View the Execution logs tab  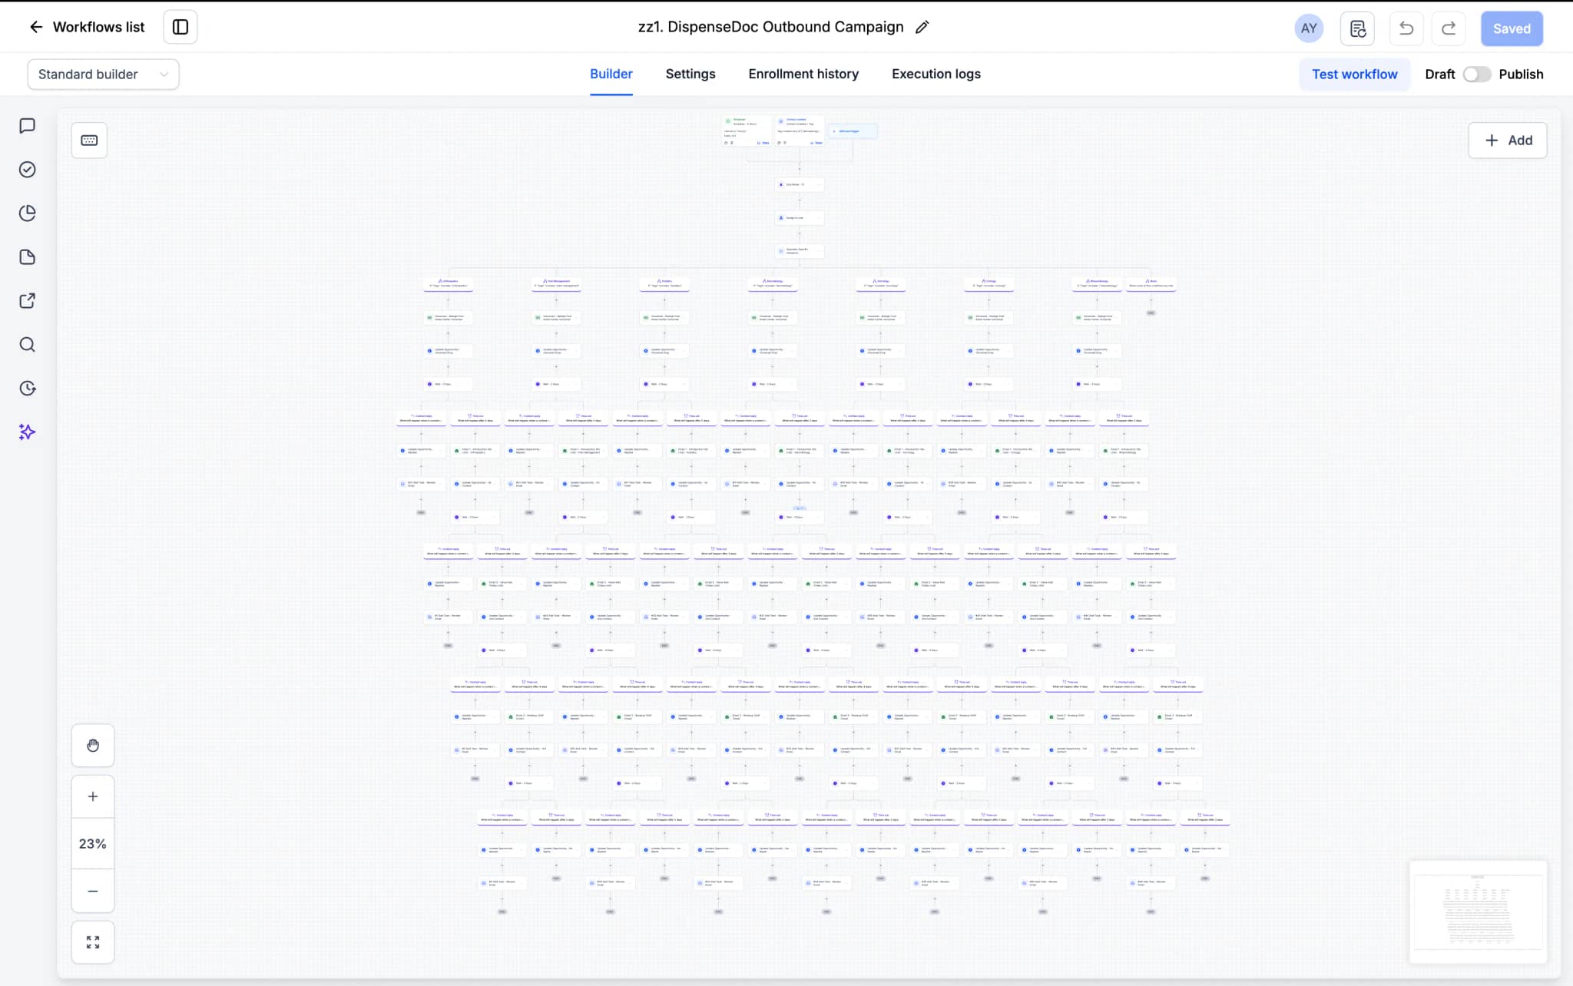tap(936, 74)
